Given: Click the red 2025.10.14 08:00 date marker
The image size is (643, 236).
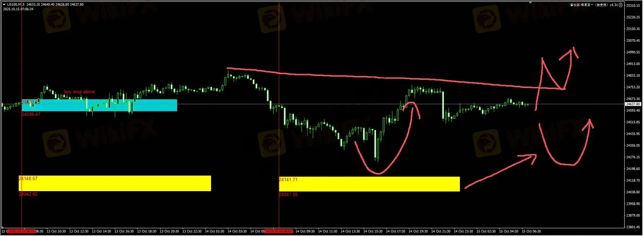Looking at the screenshot, I should click(x=279, y=231).
